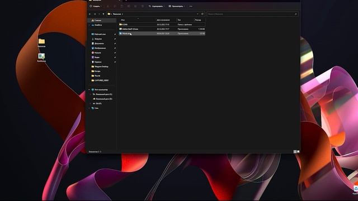358x201 pixels.
Task: Go back with the Back arrow
Action: pos(90,14)
